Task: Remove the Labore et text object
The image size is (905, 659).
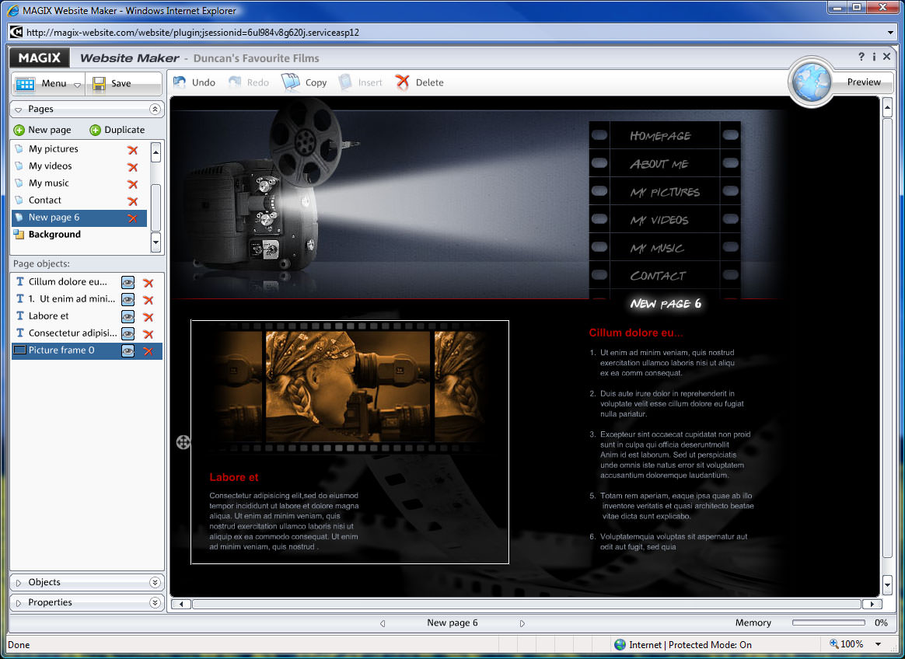Action: pyautogui.click(x=149, y=317)
